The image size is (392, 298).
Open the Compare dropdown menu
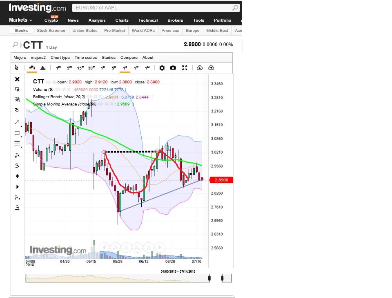coord(129,58)
